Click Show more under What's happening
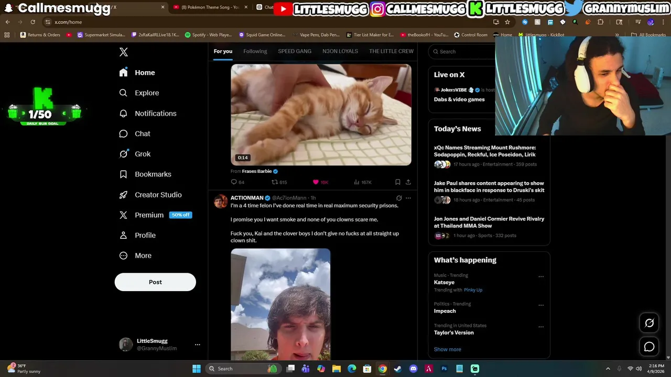Image resolution: width=671 pixels, height=377 pixels. (x=448, y=349)
